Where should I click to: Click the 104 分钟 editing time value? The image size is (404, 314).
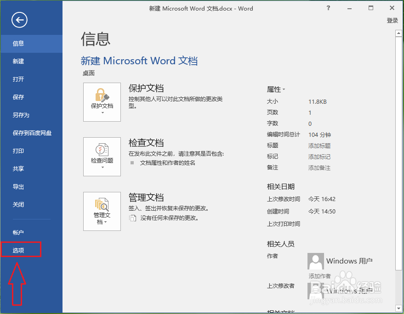click(319, 135)
